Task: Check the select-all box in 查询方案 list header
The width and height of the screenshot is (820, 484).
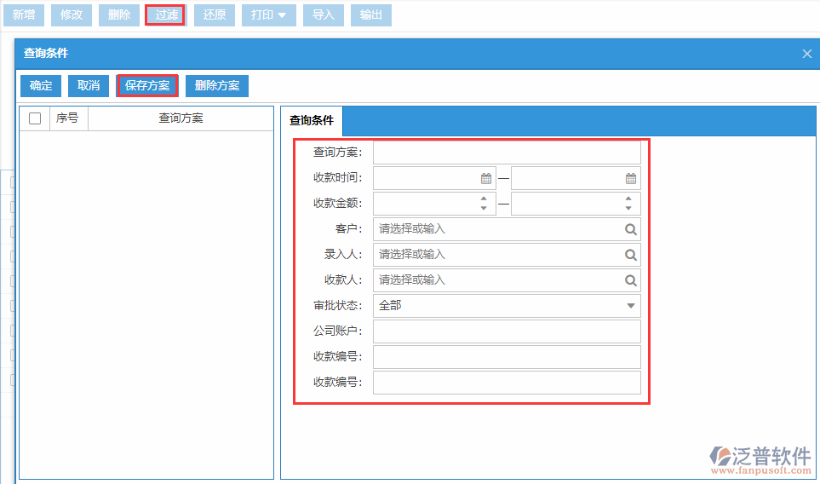Action: click(x=35, y=118)
